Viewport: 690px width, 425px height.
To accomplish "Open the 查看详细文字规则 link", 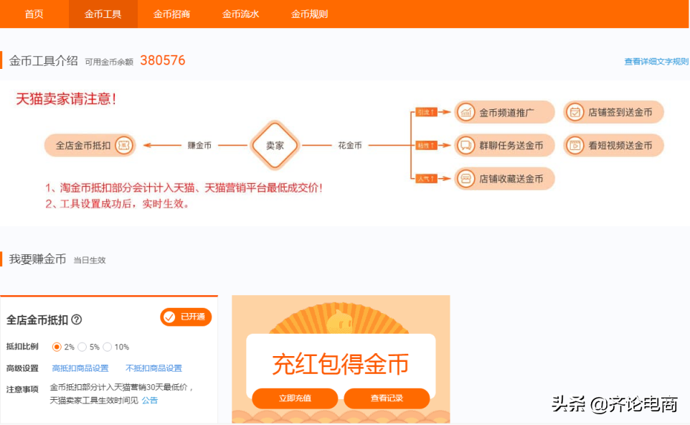I will click(656, 62).
